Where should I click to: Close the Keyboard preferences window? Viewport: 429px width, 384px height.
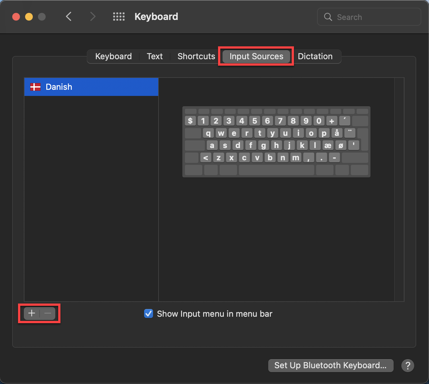[x=16, y=17]
